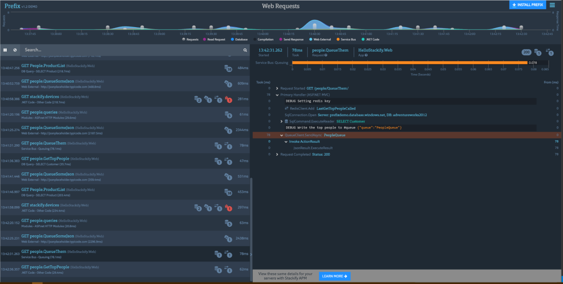
Task: Click the web external icon on 13:41:25.274 row
Action: 228,130
